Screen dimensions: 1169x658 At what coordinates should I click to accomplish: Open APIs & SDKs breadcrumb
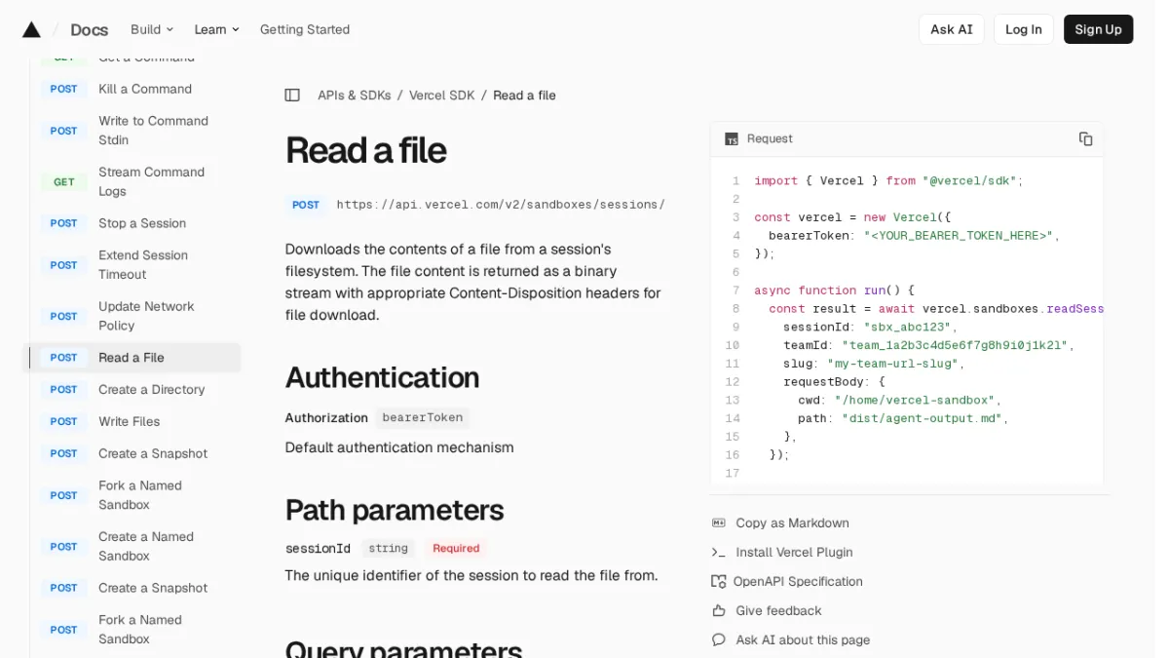(355, 96)
